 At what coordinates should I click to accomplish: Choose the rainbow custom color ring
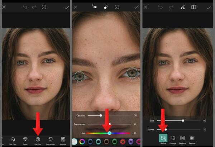pos(82,142)
